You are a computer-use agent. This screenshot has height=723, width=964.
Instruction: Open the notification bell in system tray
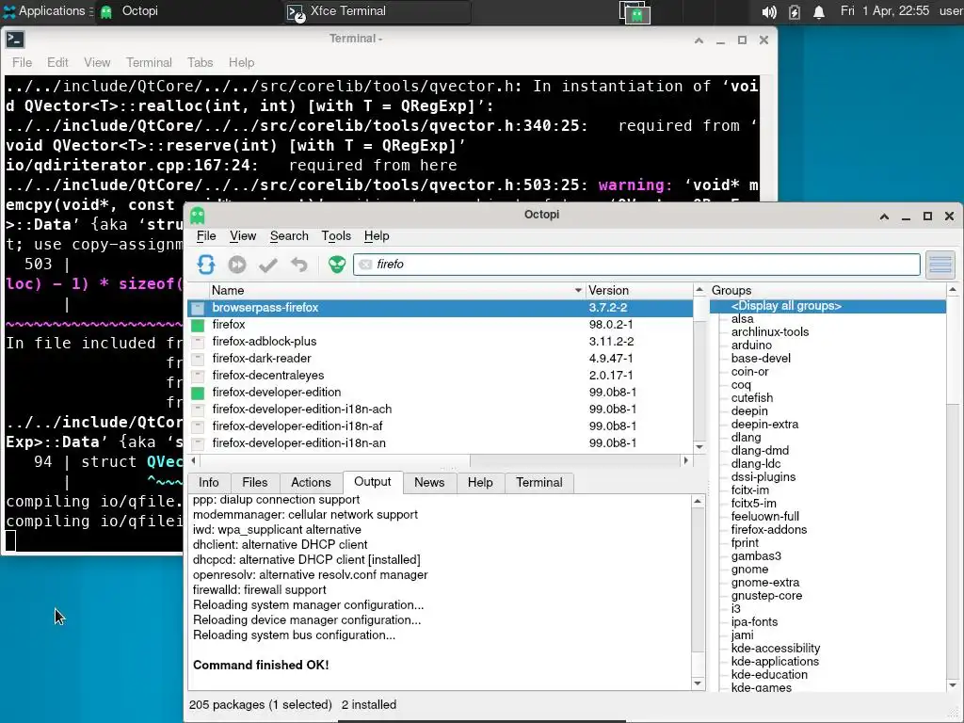(819, 11)
